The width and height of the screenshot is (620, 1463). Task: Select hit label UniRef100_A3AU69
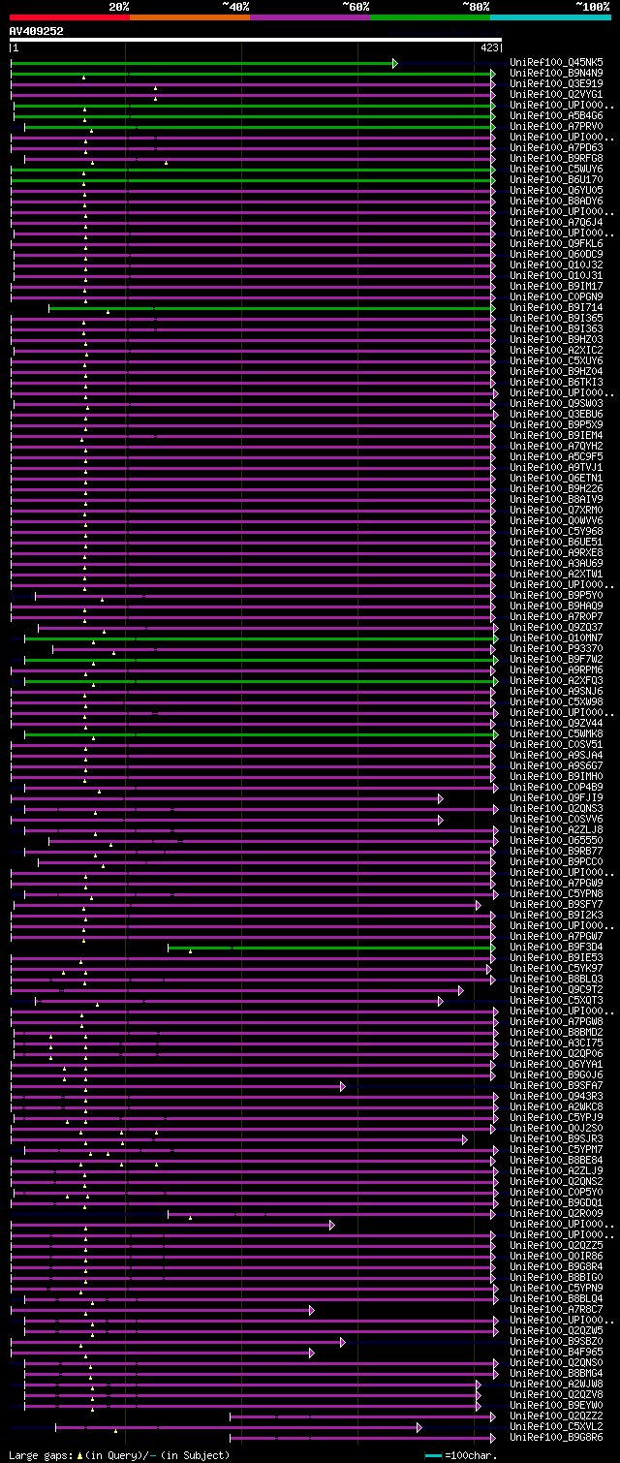tap(557, 564)
